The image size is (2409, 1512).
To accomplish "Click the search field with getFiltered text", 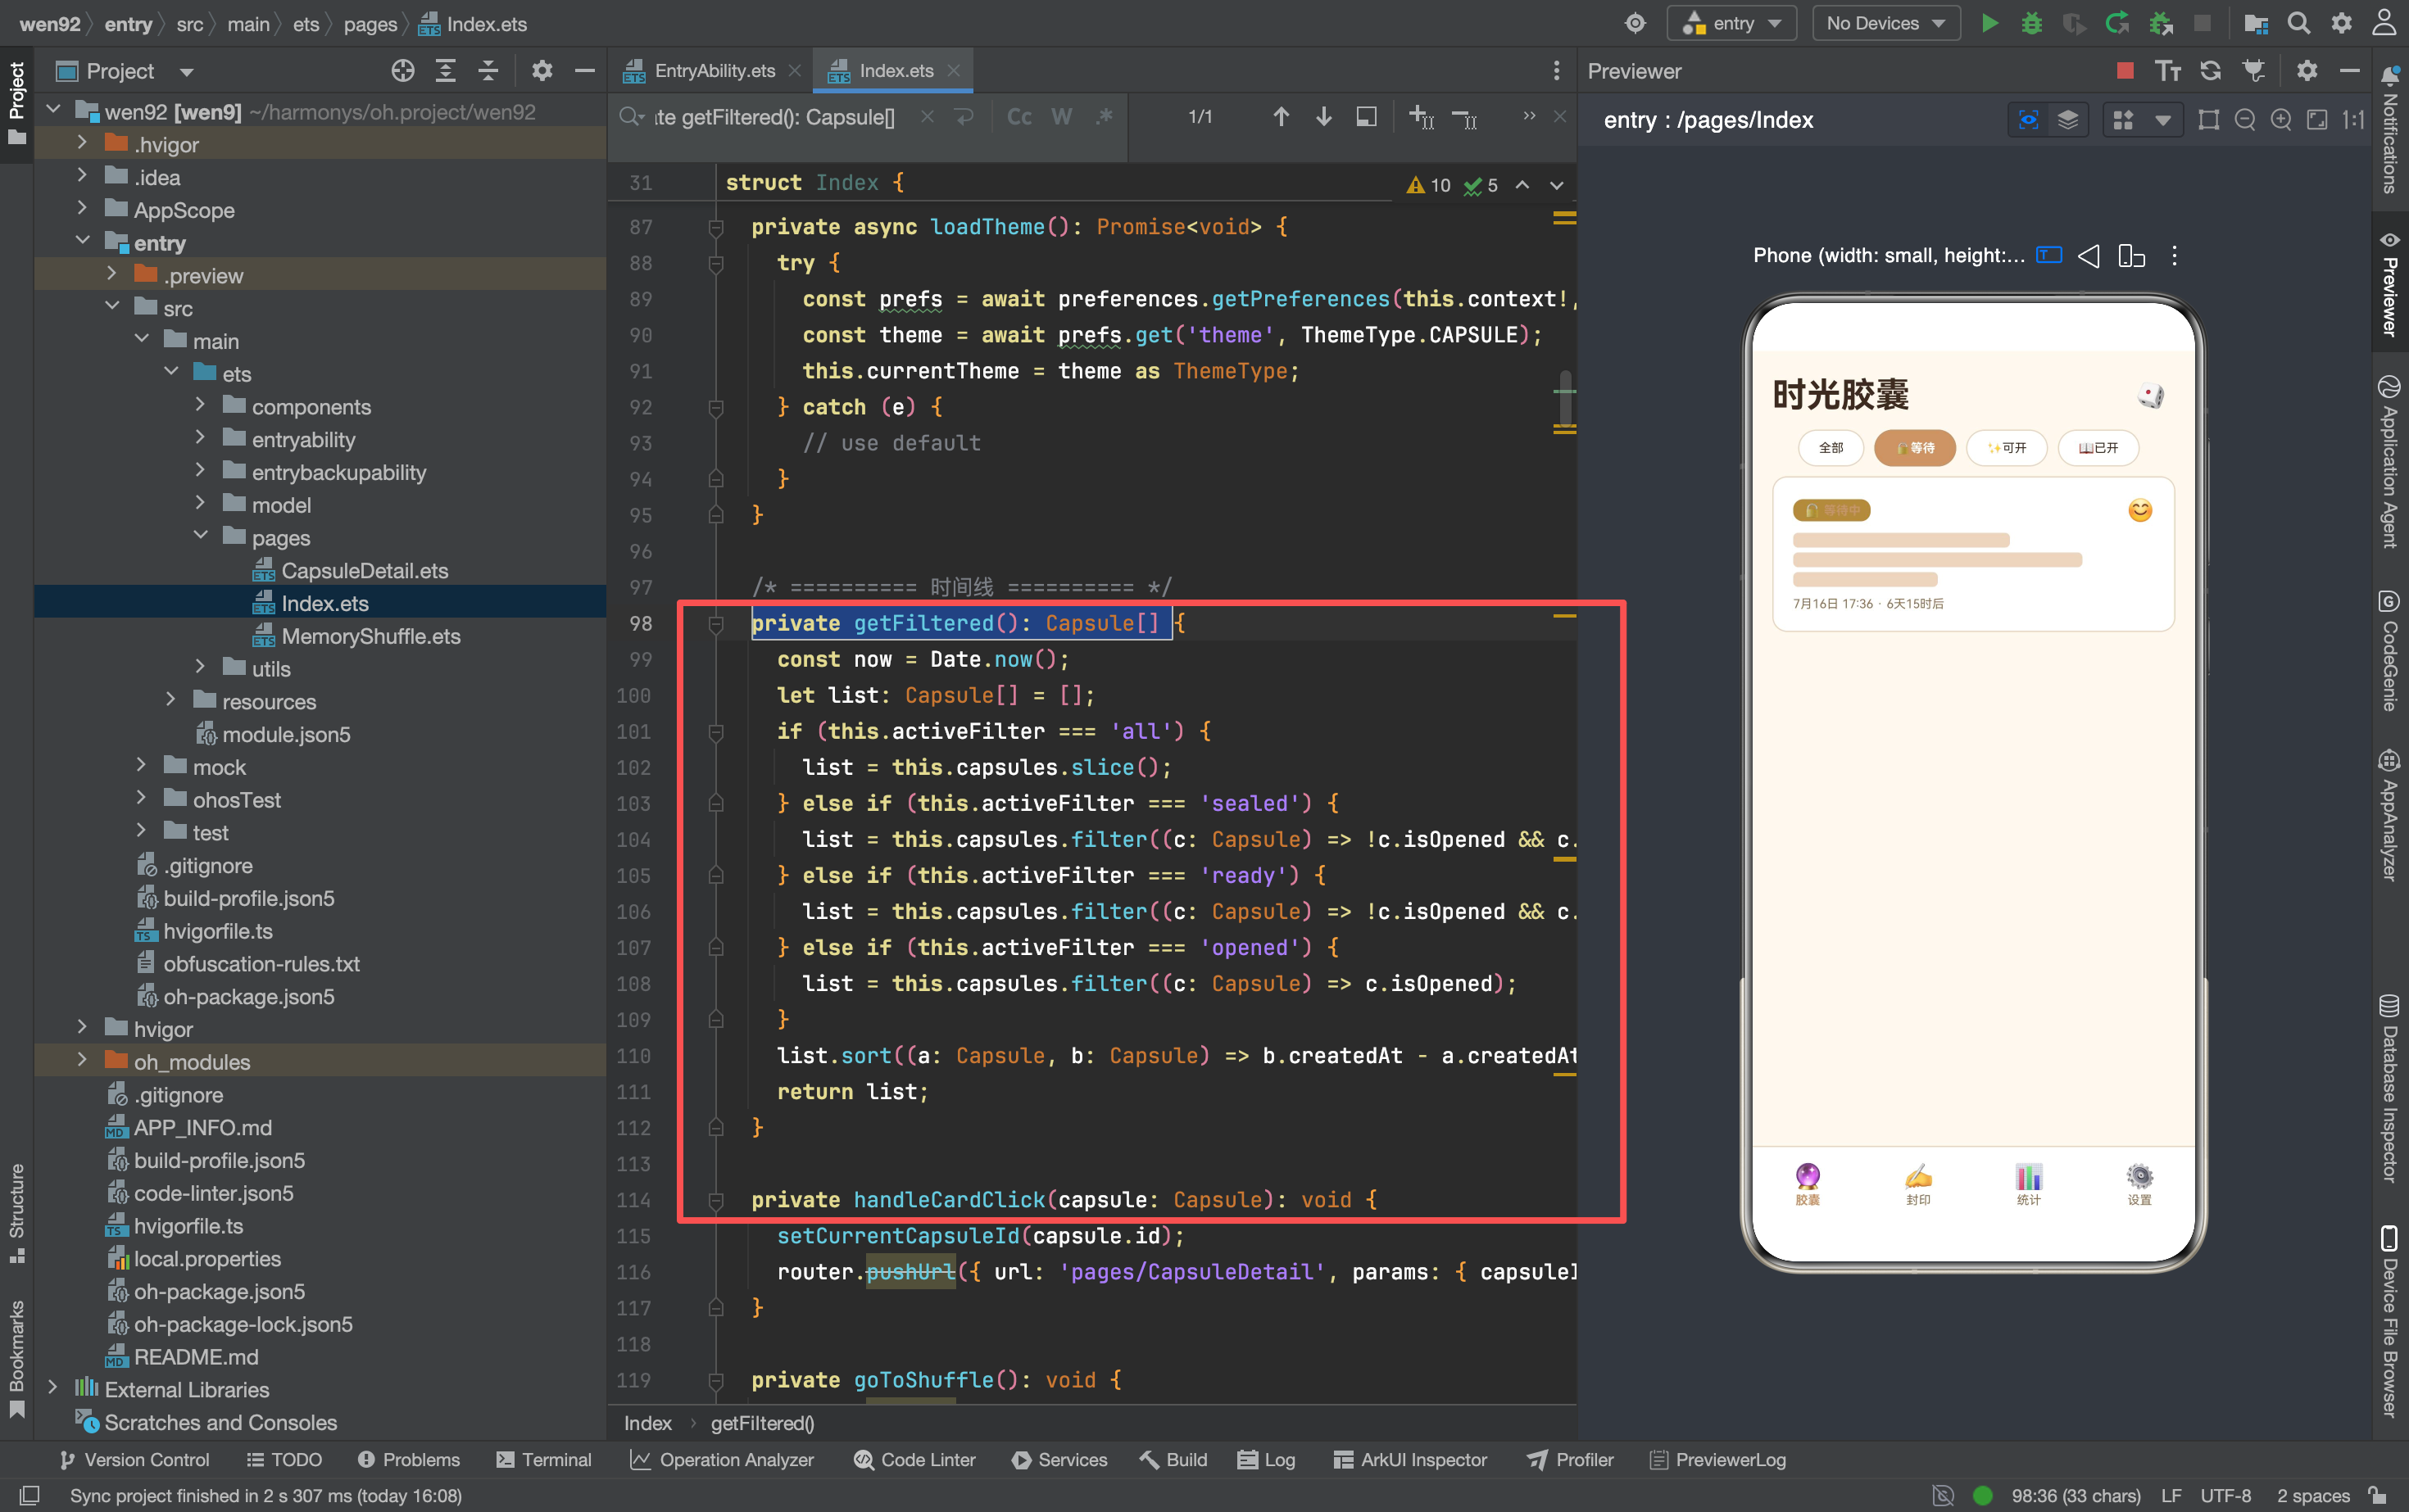I will 776,117.
